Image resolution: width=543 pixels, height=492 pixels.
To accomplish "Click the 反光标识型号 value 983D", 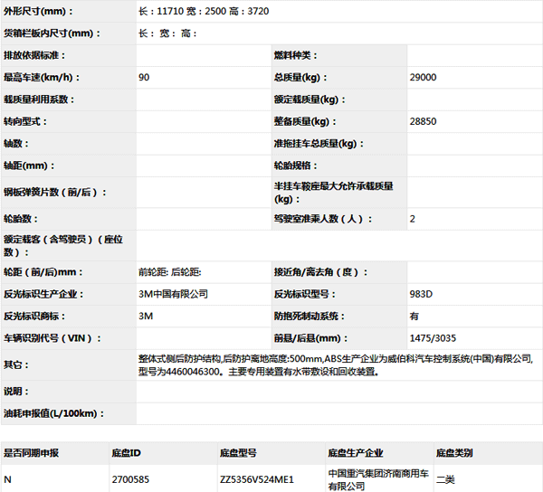I will click(x=422, y=294).
